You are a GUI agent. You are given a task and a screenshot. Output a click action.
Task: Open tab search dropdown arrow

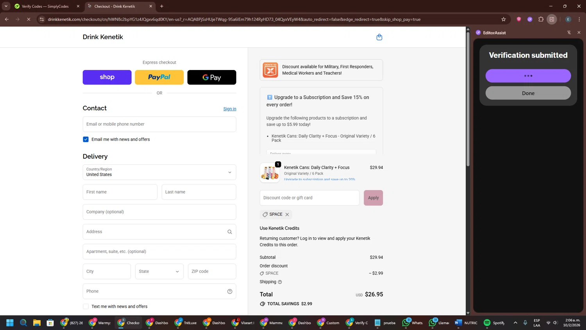6,6
